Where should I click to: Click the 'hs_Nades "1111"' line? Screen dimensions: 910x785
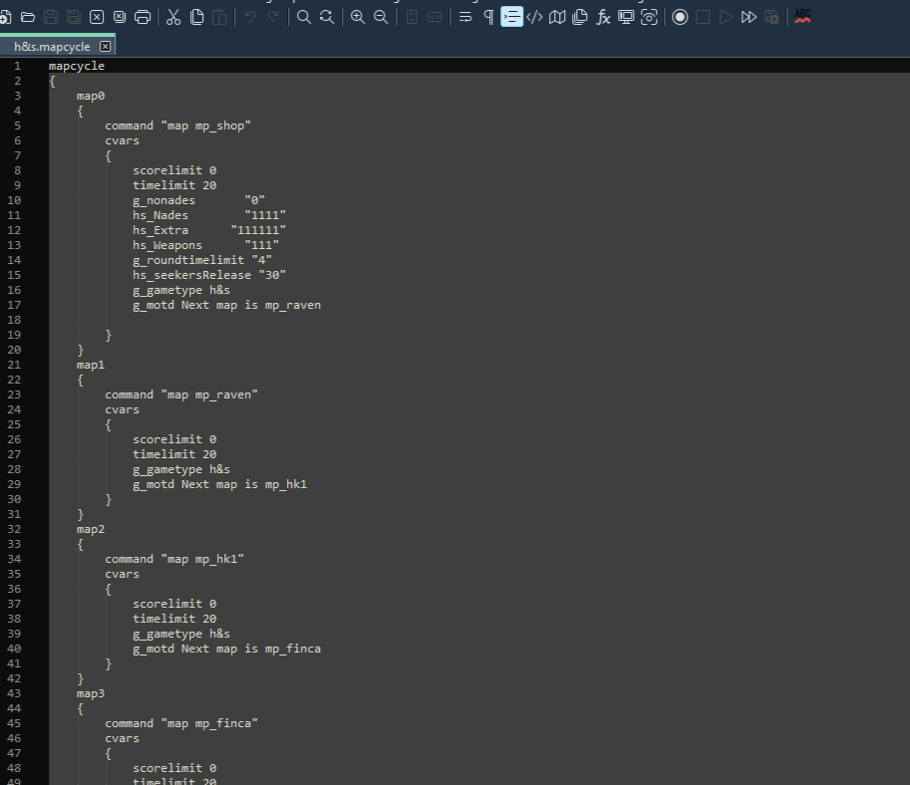click(x=209, y=215)
